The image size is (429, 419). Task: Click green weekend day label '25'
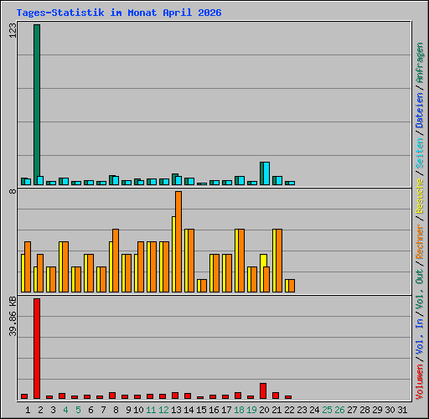[x=327, y=410]
